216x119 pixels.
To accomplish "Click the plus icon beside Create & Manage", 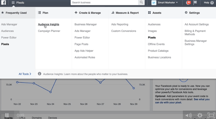I will click(76, 12).
